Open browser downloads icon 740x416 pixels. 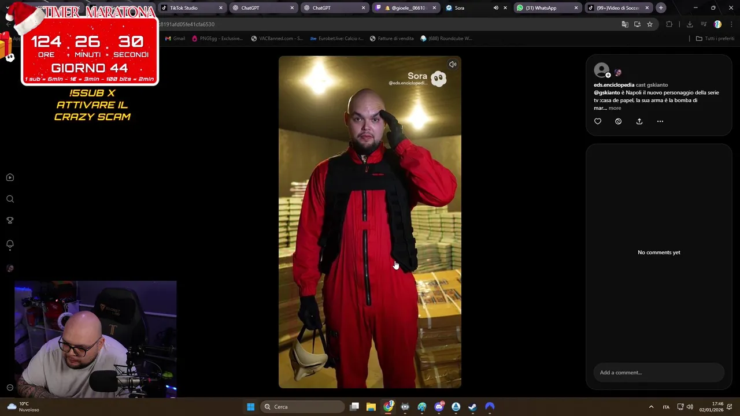[690, 24]
